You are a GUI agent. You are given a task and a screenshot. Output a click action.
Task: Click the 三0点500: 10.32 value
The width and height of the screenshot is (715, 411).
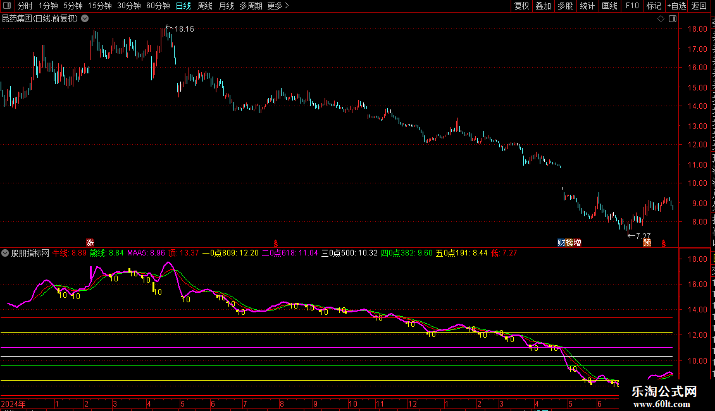[349, 253]
